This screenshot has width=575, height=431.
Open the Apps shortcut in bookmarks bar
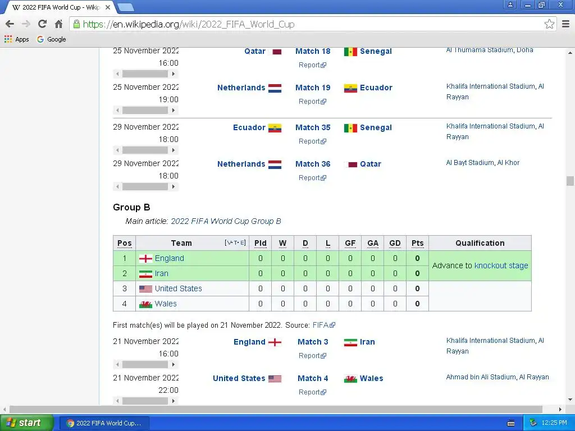[16, 39]
